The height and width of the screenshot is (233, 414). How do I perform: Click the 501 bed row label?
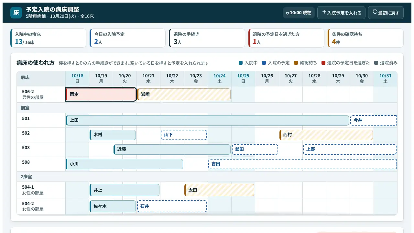[41, 120]
